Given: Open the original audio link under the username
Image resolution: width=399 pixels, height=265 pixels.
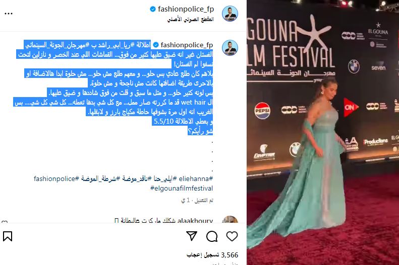Looking at the screenshot, I should [190, 19].
